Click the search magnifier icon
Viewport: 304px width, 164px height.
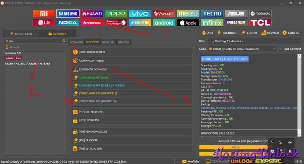point(64,41)
